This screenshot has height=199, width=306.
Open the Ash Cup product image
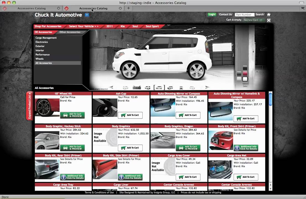pyautogui.click(x=105, y=108)
